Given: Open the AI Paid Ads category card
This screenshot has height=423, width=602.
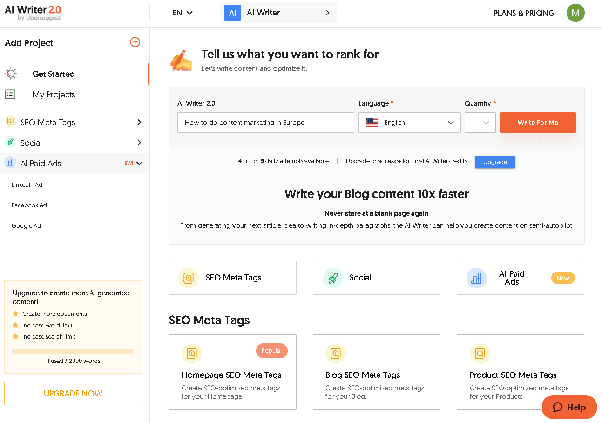Looking at the screenshot, I should [521, 278].
